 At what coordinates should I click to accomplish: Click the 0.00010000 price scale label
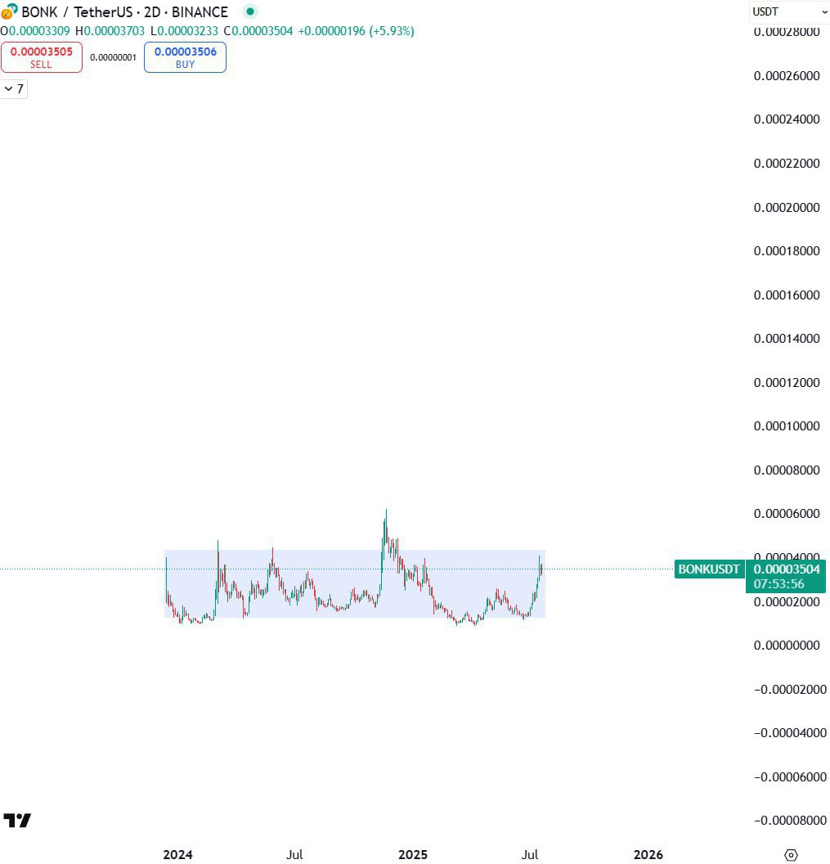coord(786,426)
